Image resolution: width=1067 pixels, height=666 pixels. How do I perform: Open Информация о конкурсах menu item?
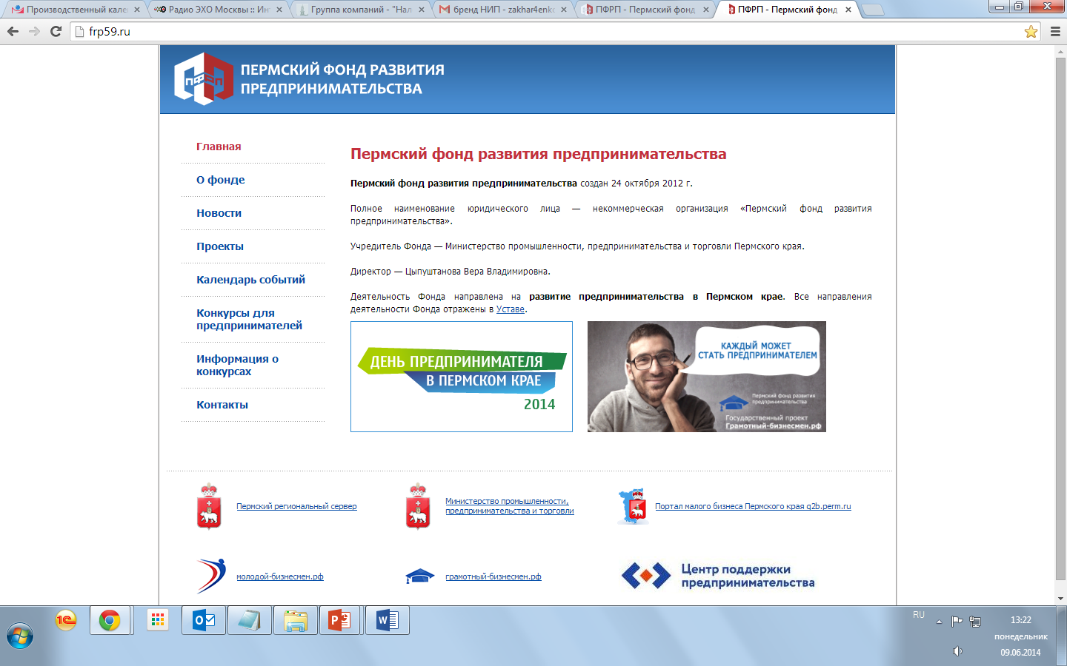[237, 365]
